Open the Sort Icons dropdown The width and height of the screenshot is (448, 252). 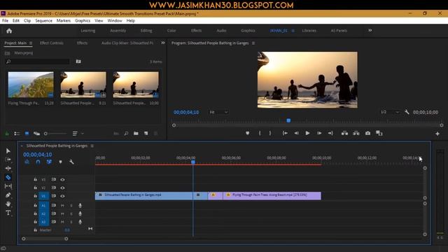78,134
